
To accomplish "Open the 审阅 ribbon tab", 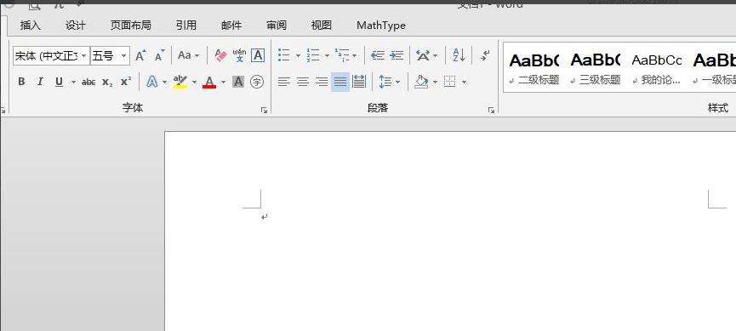I will [x=277, y=26].
